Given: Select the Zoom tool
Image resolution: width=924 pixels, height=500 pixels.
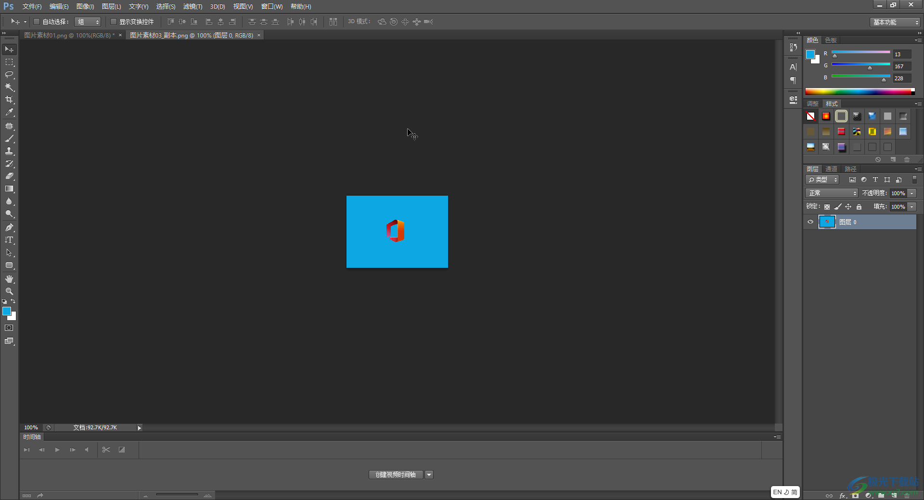Looking at the screenshot, I should (9, 291).
